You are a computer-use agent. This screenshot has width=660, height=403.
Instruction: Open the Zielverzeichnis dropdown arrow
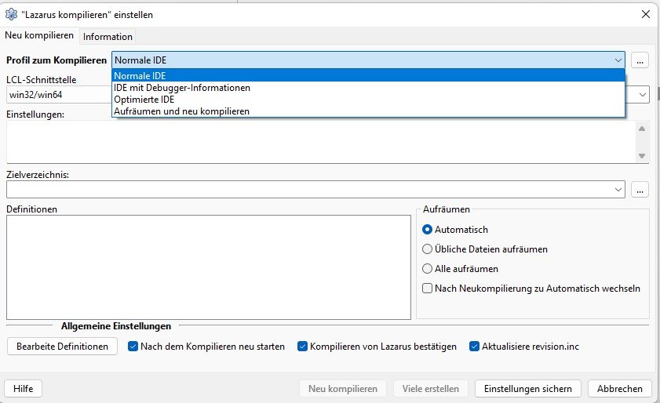point(618,189)
